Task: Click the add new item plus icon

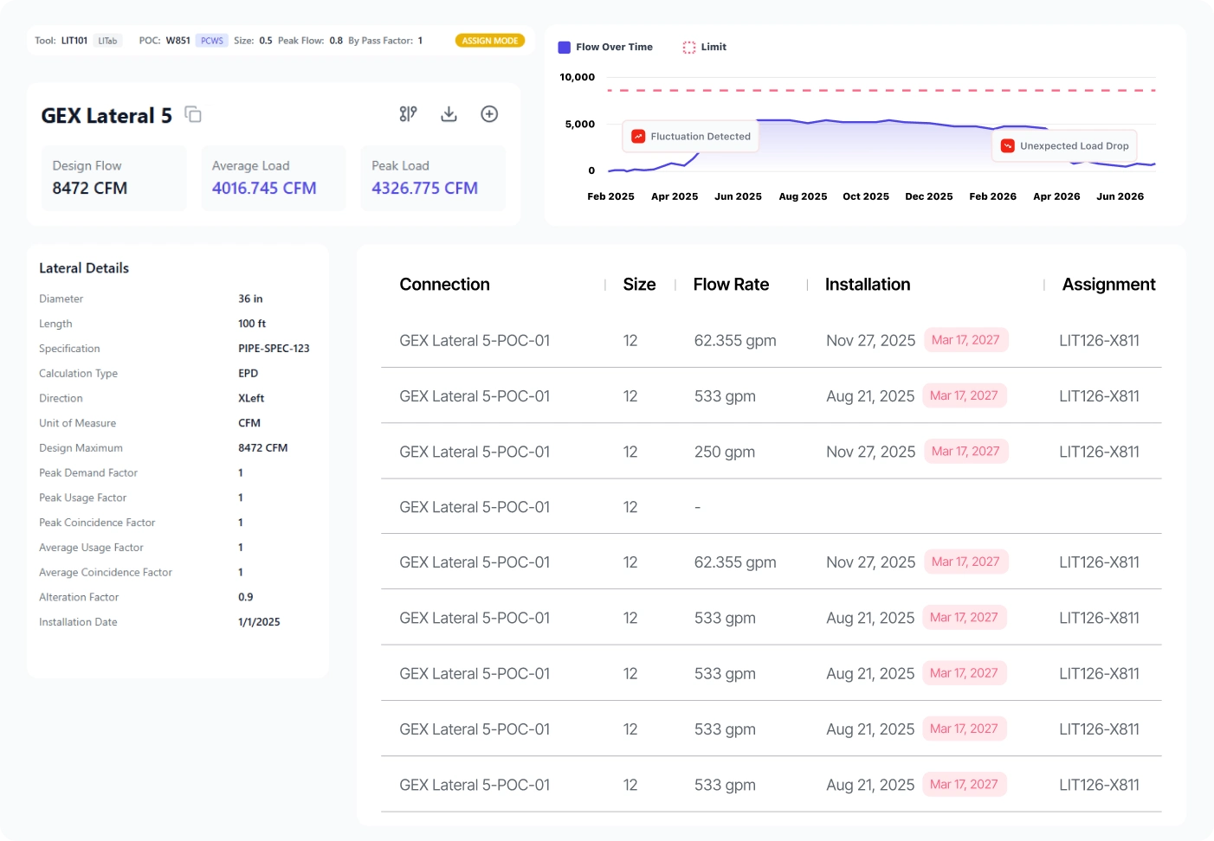Action: click(488, 113)
